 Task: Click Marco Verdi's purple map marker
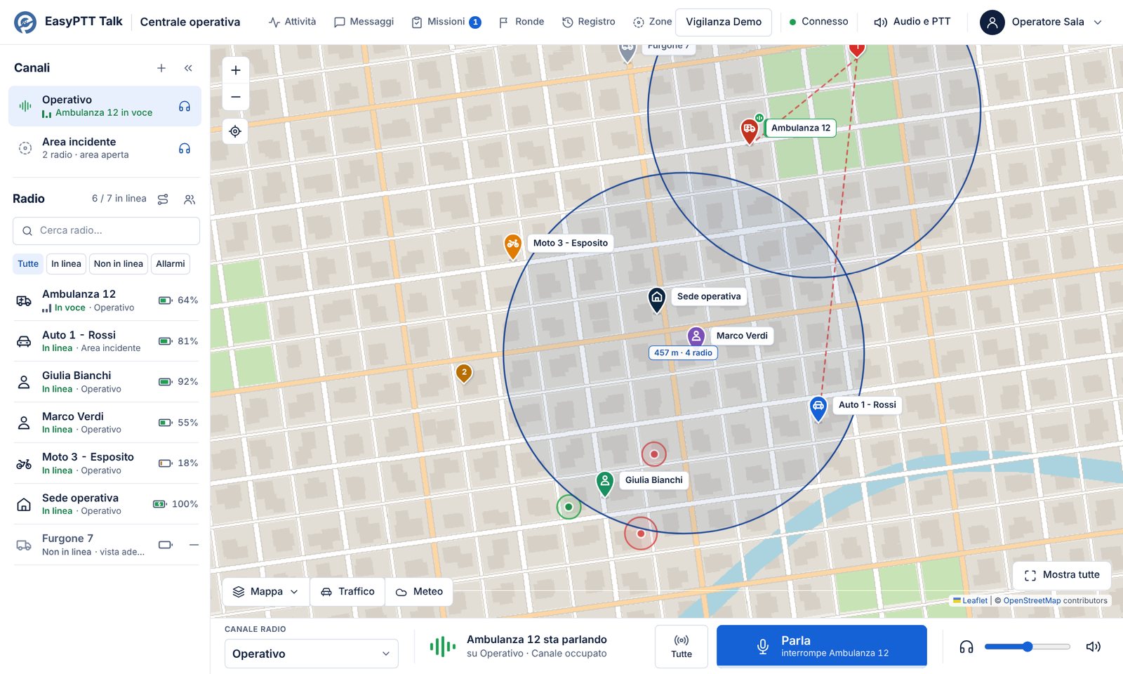click(x=696, y=336)
